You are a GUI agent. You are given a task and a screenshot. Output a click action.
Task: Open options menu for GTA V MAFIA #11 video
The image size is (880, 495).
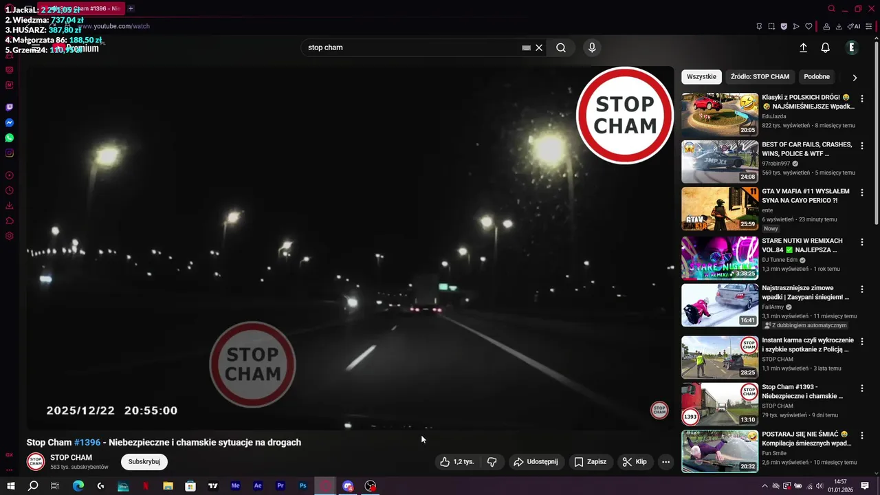(x=861, y=192)
